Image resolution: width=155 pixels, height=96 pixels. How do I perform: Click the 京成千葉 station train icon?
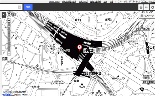(x=86, y=74)
